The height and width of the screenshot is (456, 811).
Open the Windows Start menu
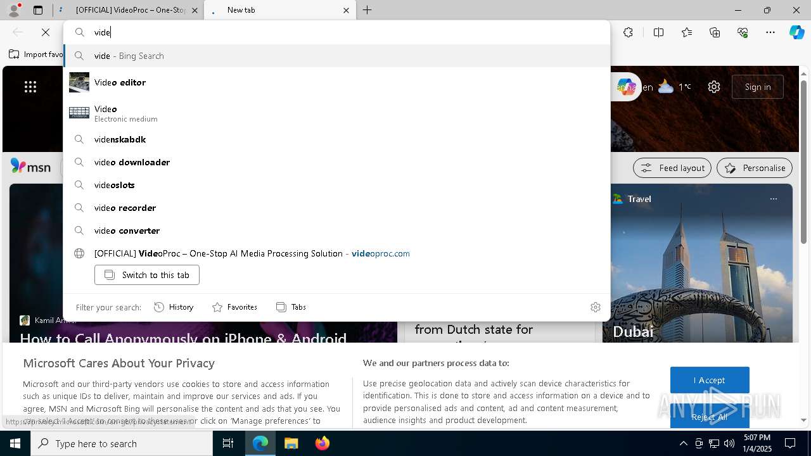15,443
